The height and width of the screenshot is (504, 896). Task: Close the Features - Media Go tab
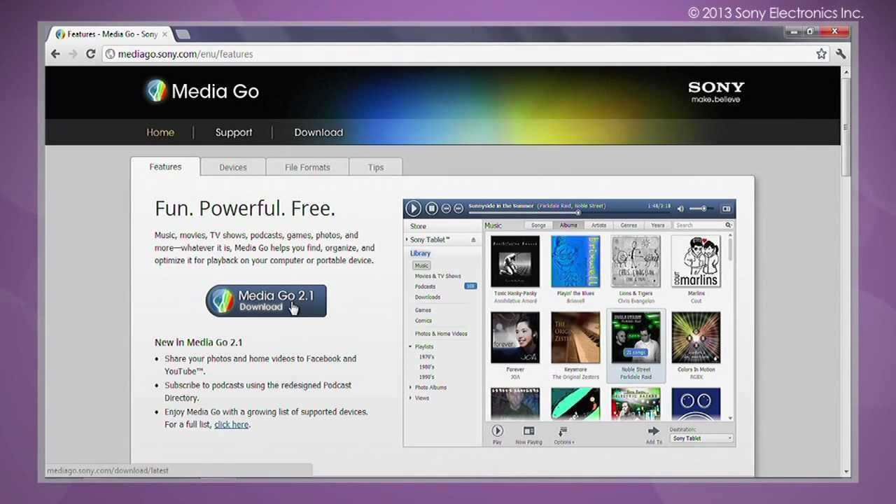pyautogui.click(x=165, y=34)
